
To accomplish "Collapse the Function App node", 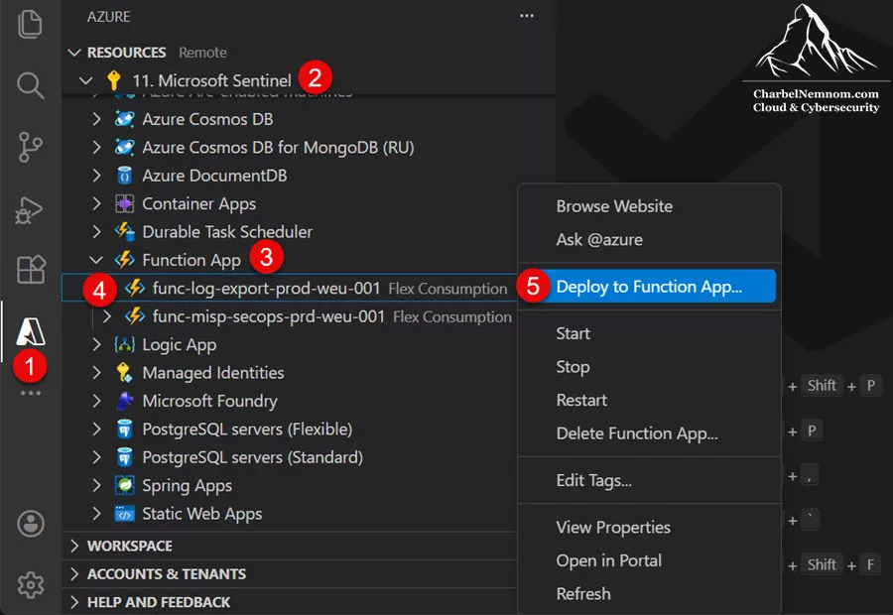I will click(x=97, y=260).
